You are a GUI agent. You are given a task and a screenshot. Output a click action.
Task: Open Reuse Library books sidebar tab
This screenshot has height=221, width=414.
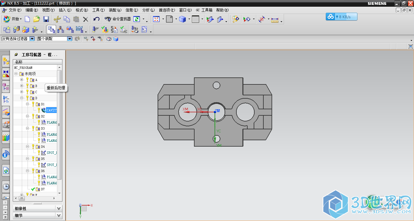point(6,138)
